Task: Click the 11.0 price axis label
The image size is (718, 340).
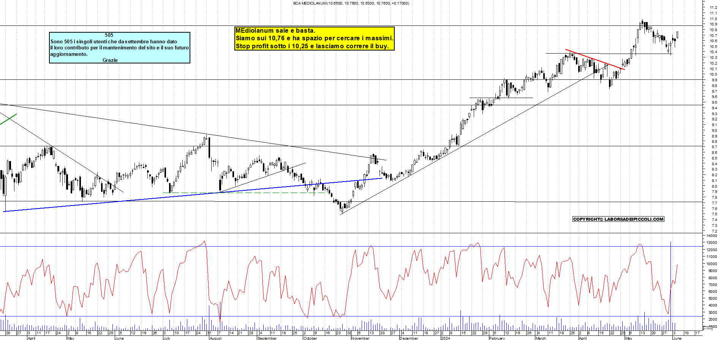Action: 713,19
